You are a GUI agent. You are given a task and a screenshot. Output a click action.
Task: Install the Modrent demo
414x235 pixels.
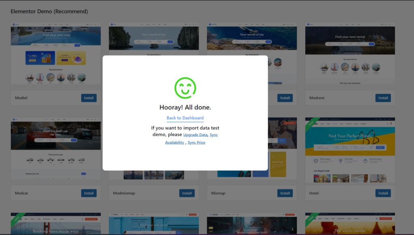click(383, 97)
